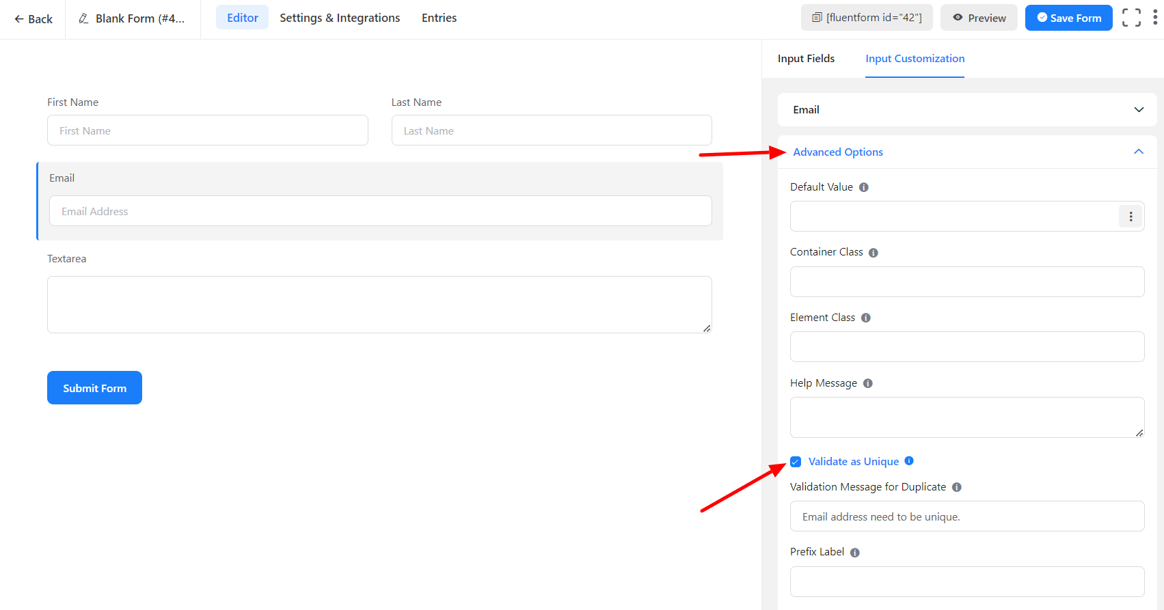The width and height of the screenshot is (1164, 610).
Task: Click the Validate as Unique info icon
Action: click(x=909, y=461)
